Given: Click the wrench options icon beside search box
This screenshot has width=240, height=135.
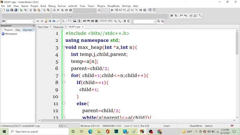Looking at the screenshot, I should coord(162,21).
